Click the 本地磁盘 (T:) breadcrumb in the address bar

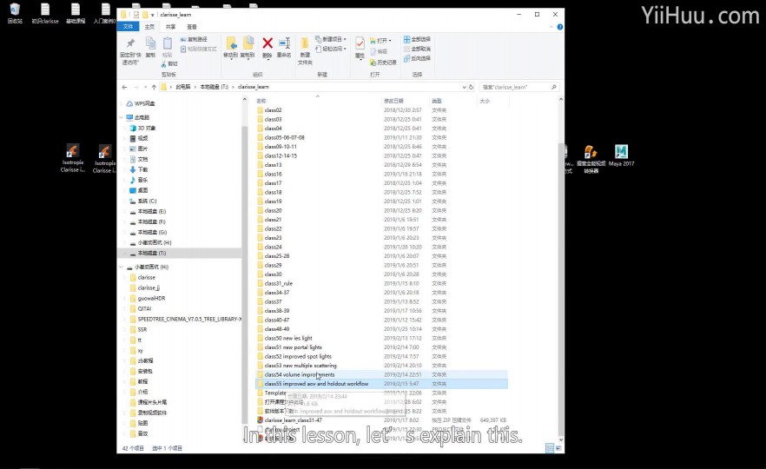[214, 87]
